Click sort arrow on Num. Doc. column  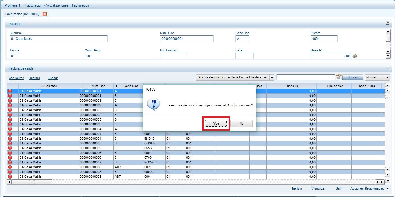coord(82,86)
